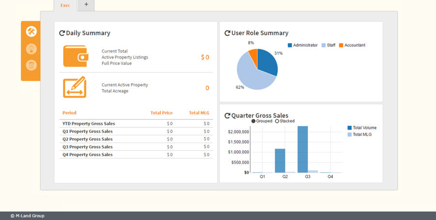Click the lightbulb icon in sidebar
This screenshot has width=436, height=220.
click(31, 48)
